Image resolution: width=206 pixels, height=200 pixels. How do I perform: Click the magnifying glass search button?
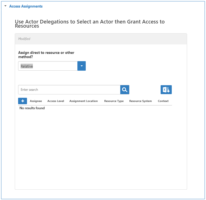click(x=125, y=90)
